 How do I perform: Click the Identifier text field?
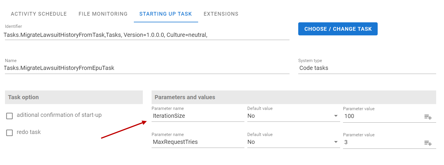coord(147,35)
